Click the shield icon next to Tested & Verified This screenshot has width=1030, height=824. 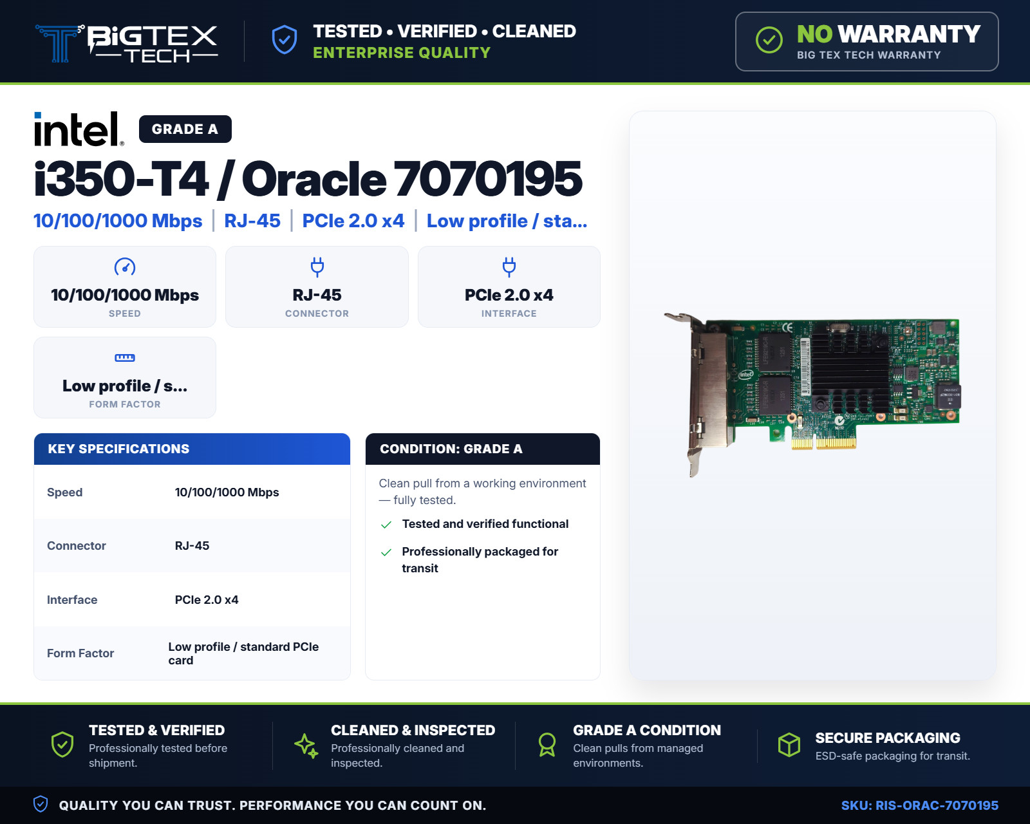[x=62, y=745]
